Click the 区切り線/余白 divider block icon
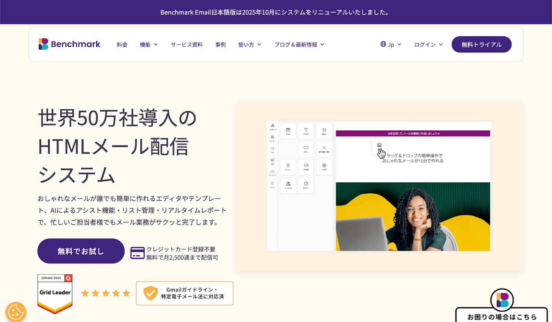This screenshot has height=322, width=552. pos(324,149)
